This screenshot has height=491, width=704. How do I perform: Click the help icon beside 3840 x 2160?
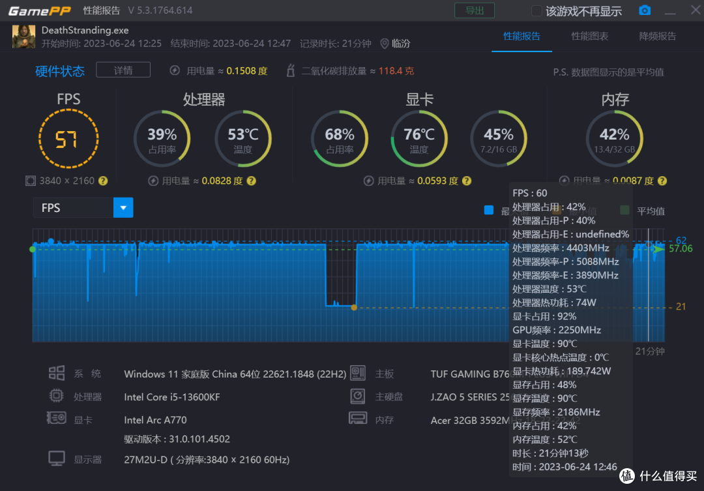click(103, 181)
